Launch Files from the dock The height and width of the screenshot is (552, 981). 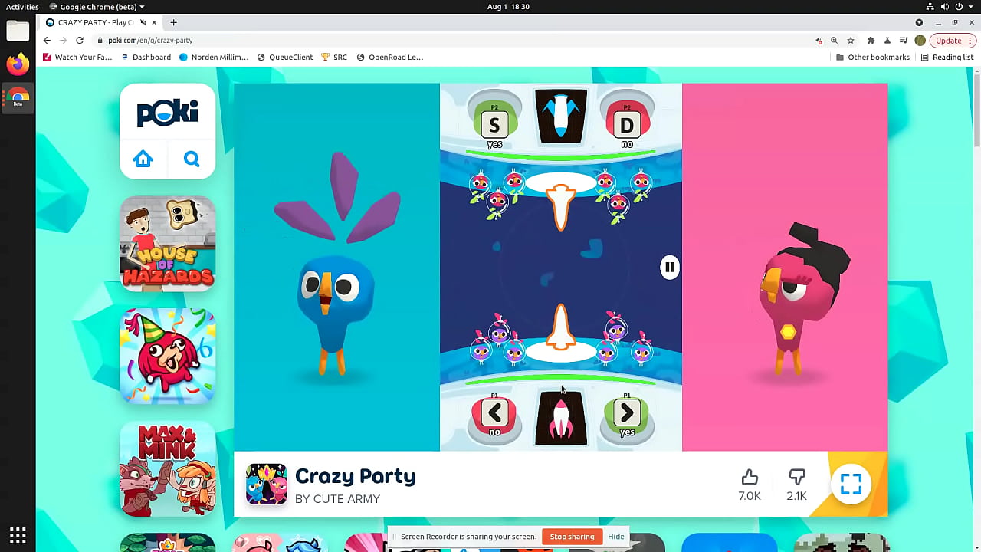point(18,31)
